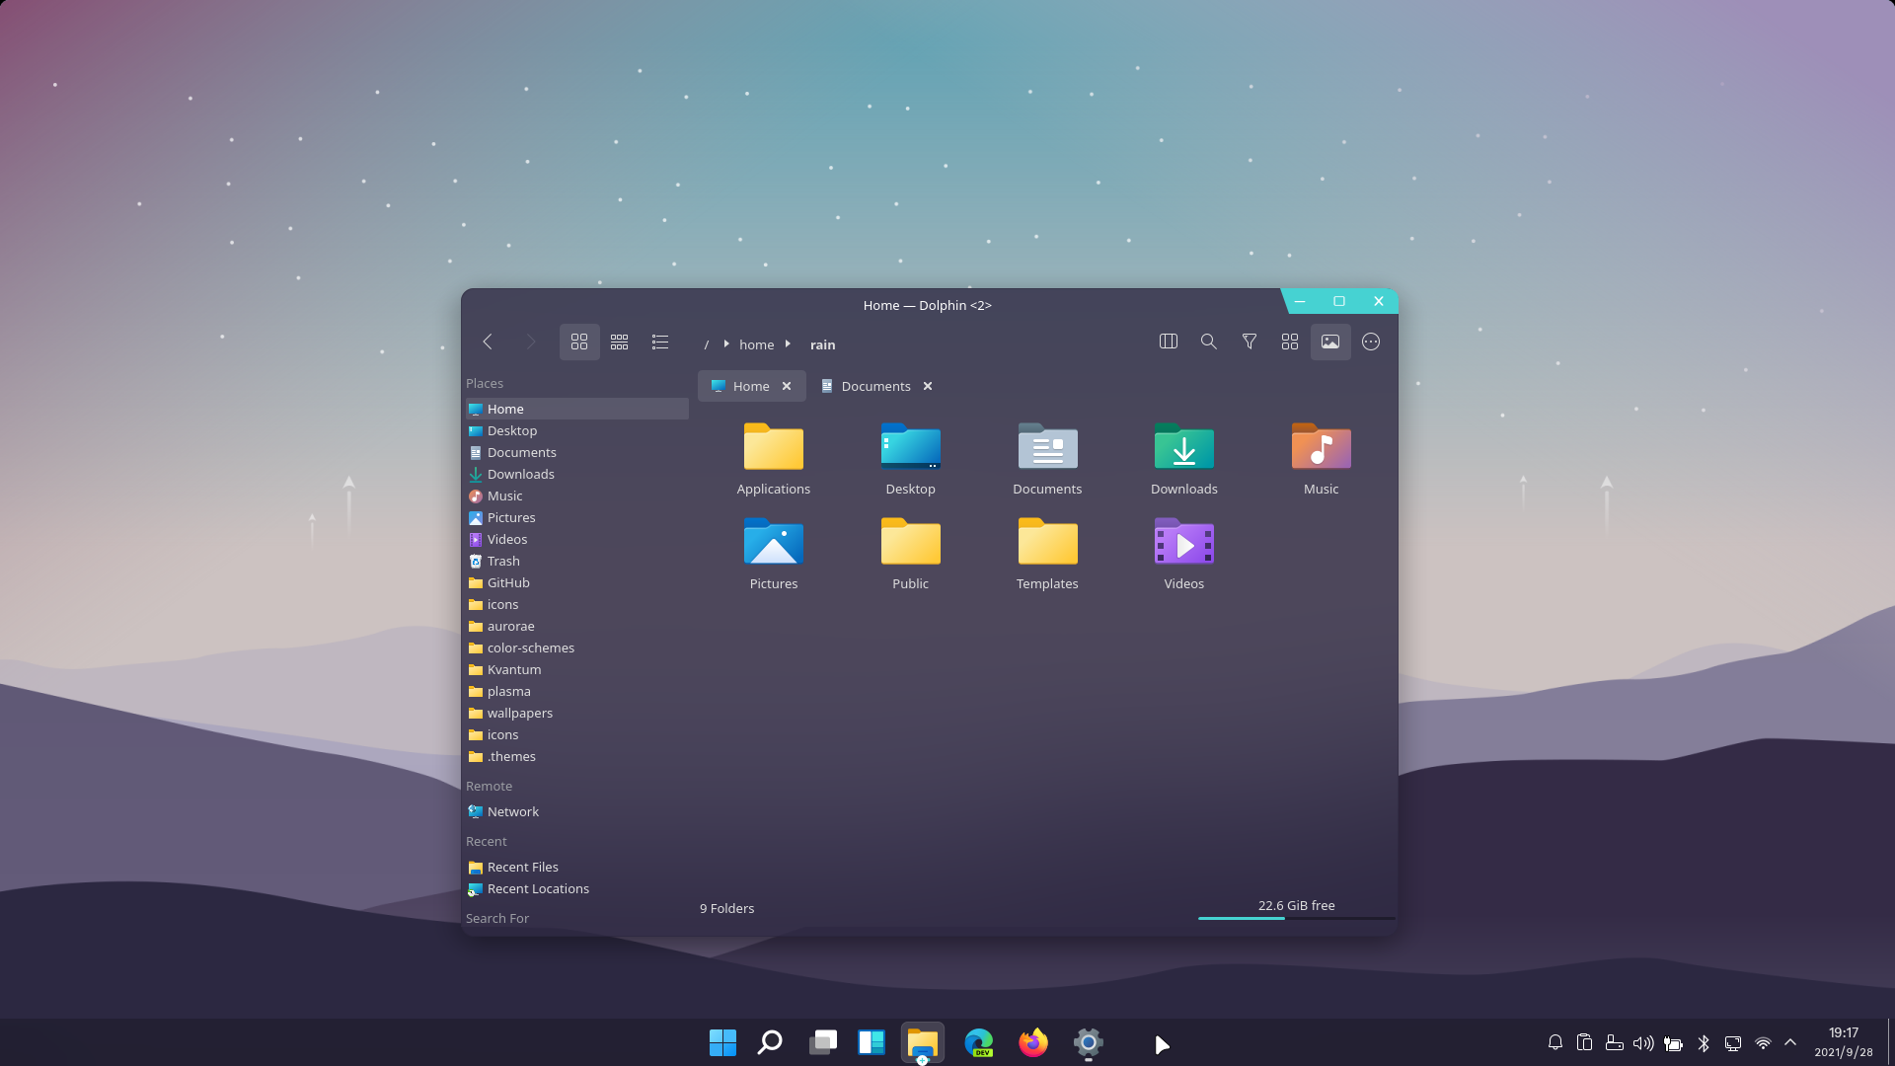
Task: Open volume control in system tray
Action: tap(1643, 1042)
